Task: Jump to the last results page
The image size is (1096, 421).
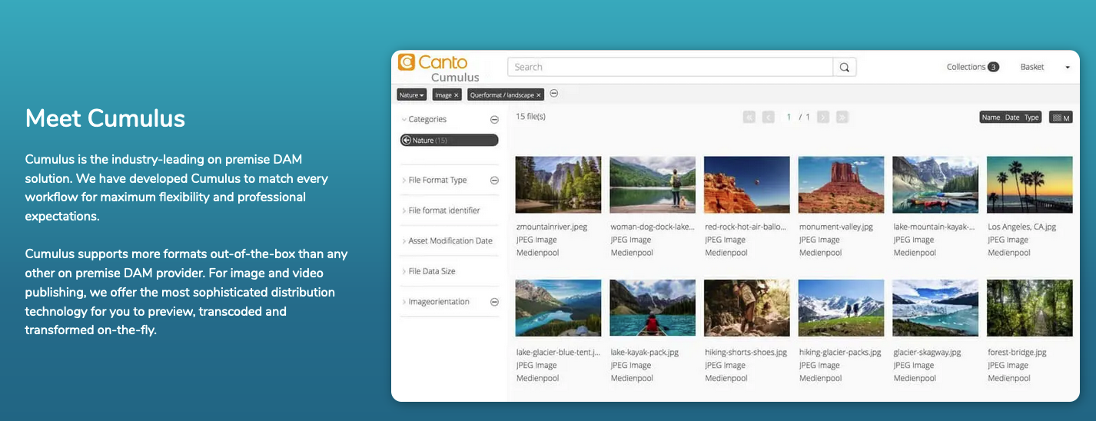Action: [842, 118]
